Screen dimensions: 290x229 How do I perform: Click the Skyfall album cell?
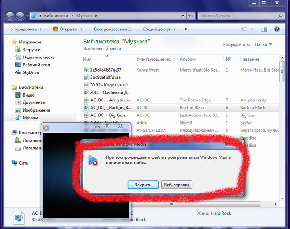pyautogui.click(x=186, y=123)
